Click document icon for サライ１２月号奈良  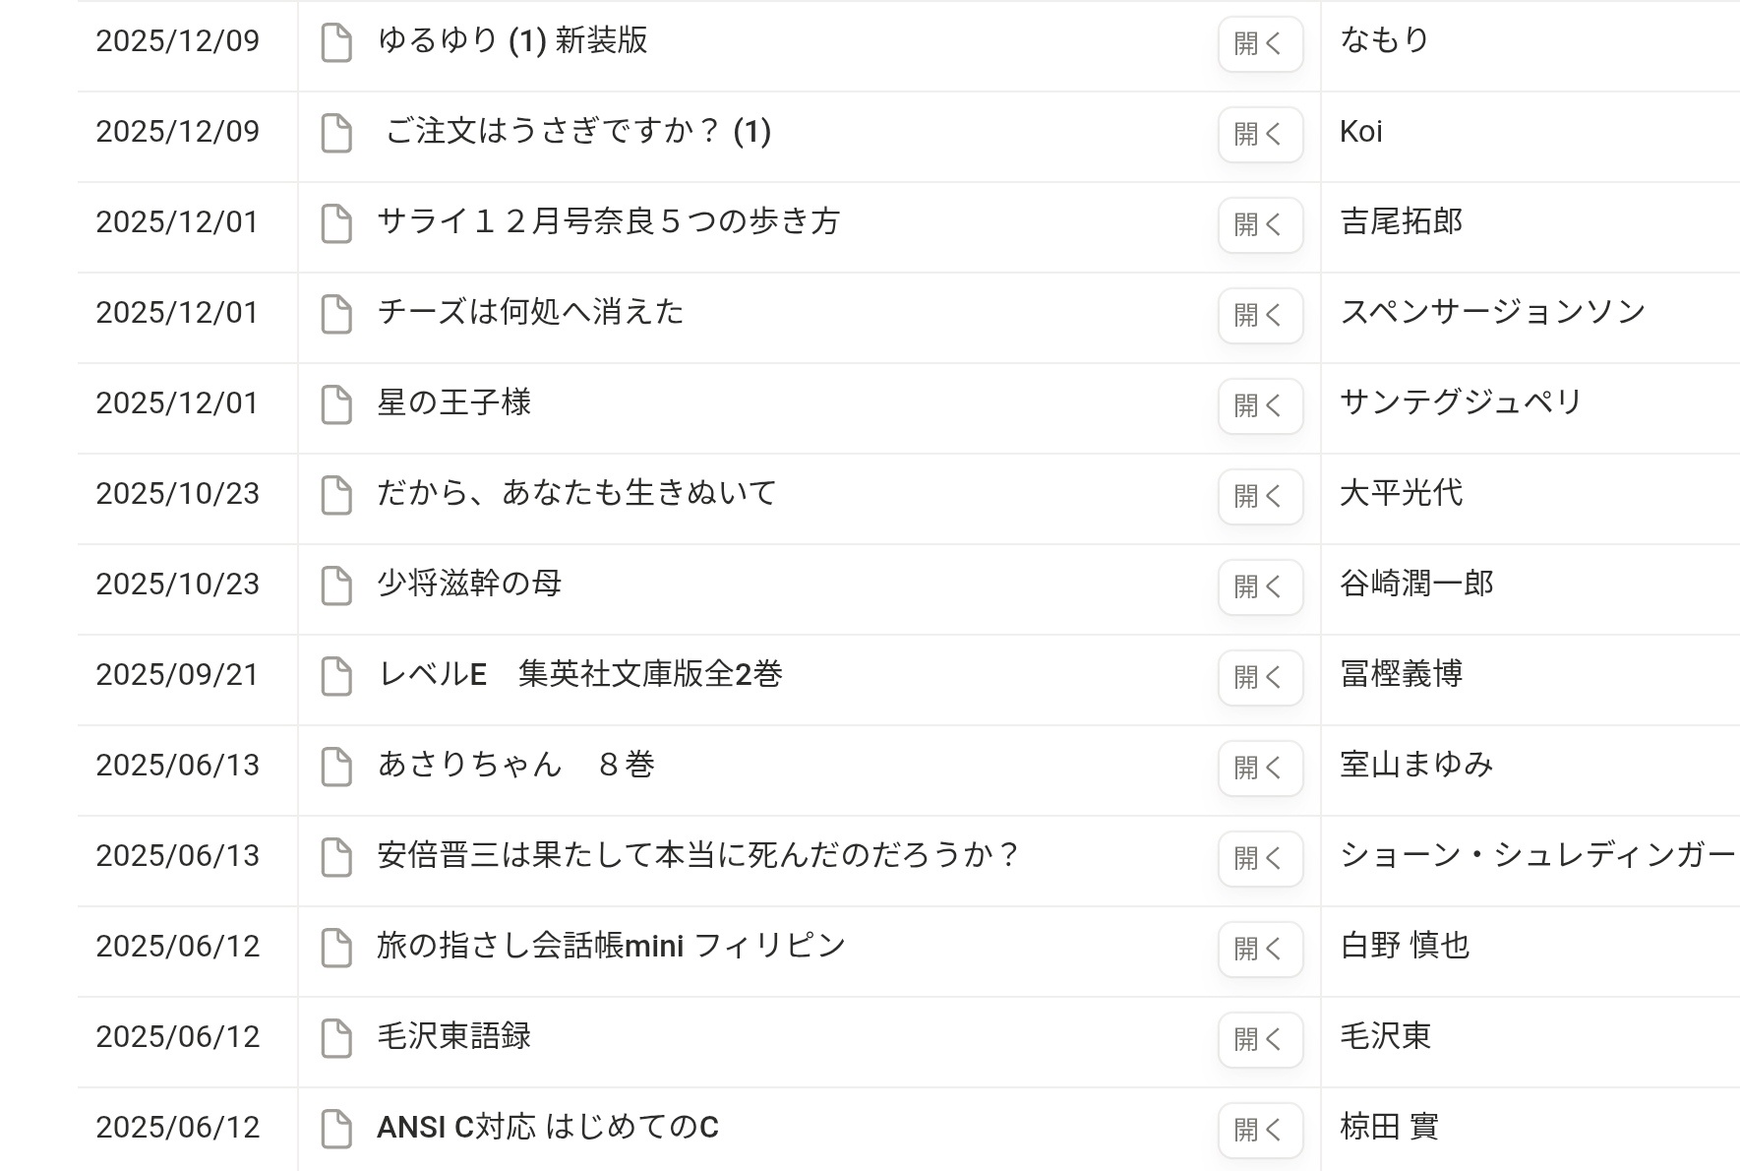[336, 224]
